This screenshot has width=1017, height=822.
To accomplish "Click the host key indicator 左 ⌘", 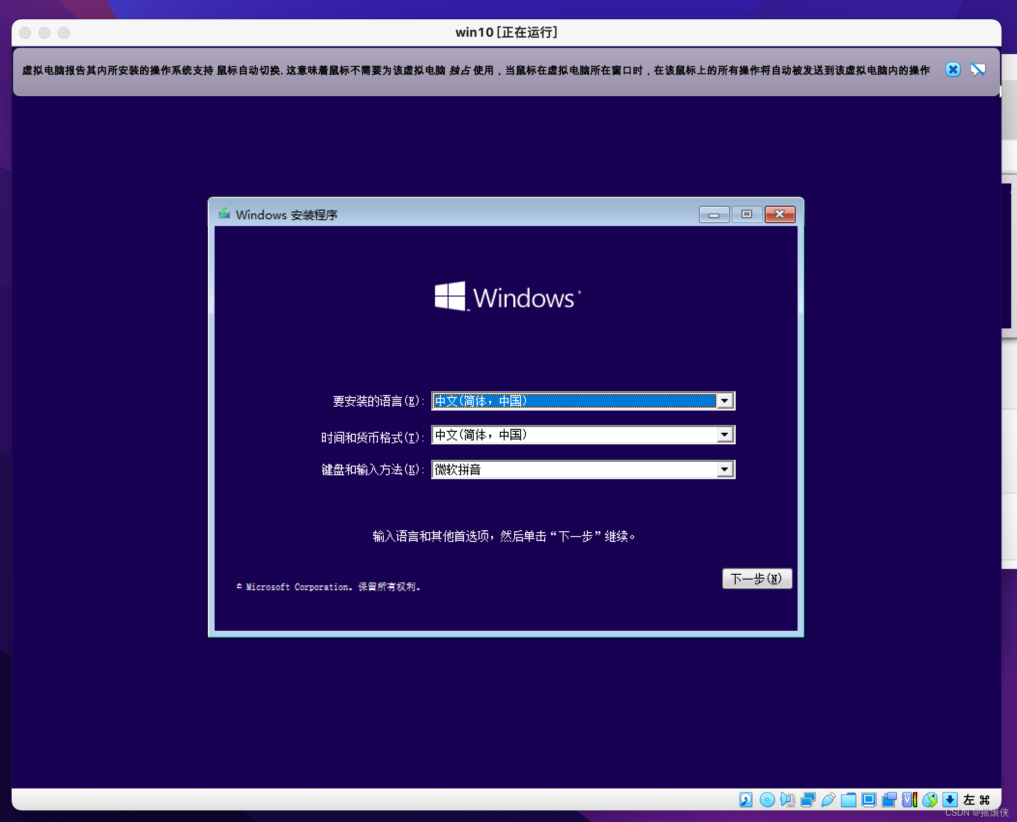I will tap(976, 800).
